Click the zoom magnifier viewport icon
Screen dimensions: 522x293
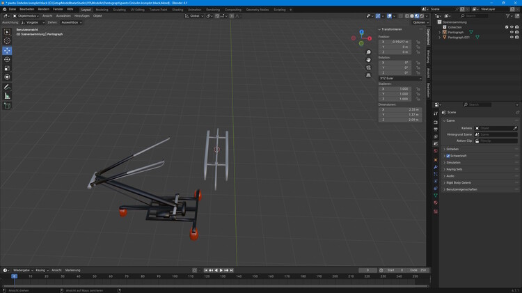click(369, 53)
